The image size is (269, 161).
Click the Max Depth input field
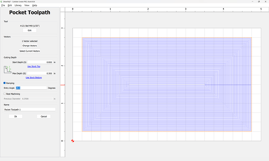point(40,73)
